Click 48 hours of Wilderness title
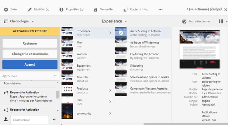The image size is (228, 125). point(144,43)
